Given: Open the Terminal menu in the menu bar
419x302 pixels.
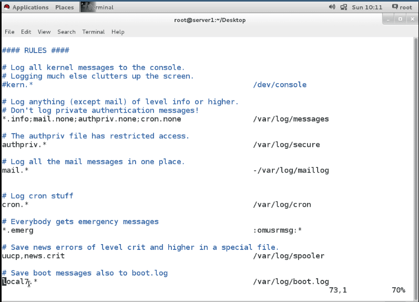Looking at the screenshot, I should tap(93, 32).
